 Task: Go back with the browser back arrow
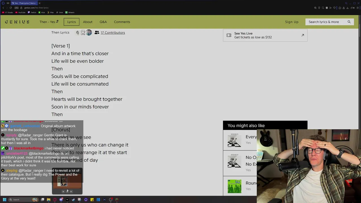pyautogui.click(x=3, y=8)
